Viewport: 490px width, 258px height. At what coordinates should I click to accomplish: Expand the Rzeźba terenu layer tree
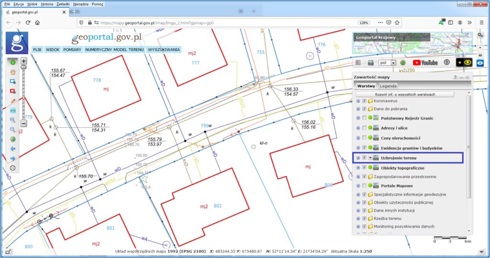pyautogui.click(x=358, y=218)
